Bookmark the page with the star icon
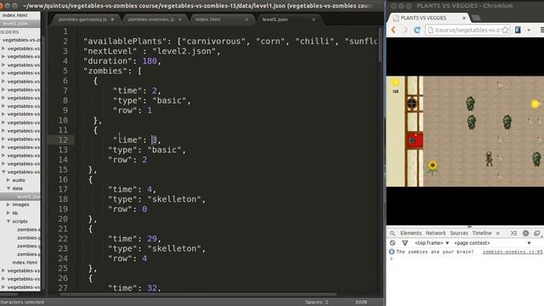The width and height of the screenshot is (544, 306). (x=505, y=31)
